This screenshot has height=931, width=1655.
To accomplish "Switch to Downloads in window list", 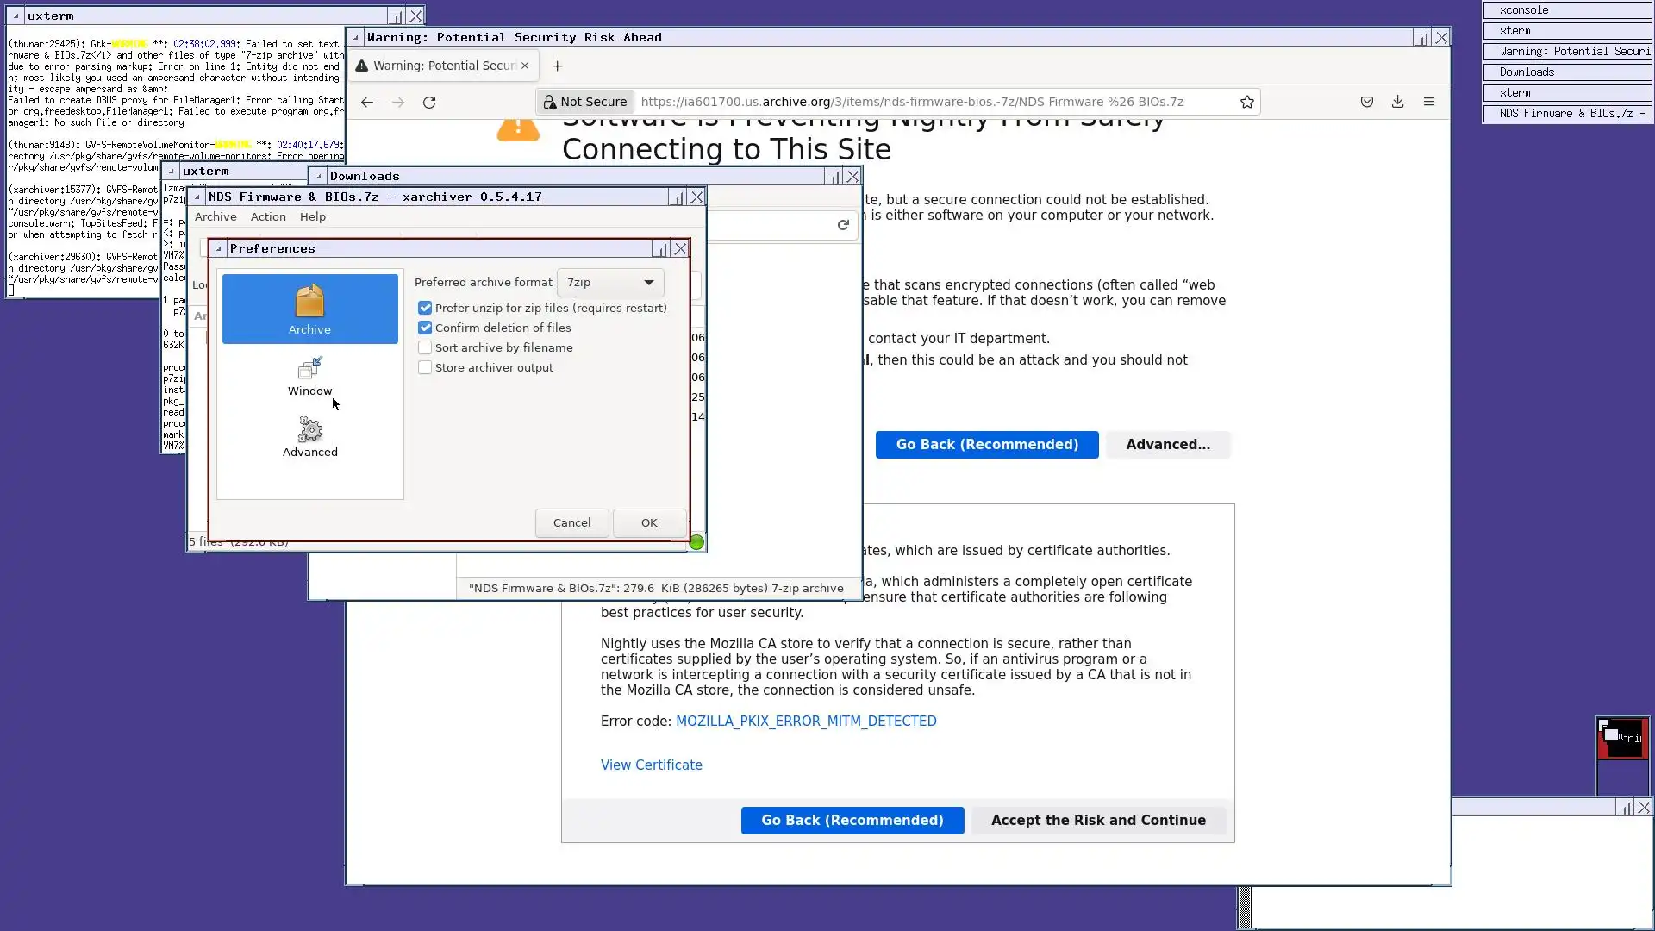I will pos(1566,72).
